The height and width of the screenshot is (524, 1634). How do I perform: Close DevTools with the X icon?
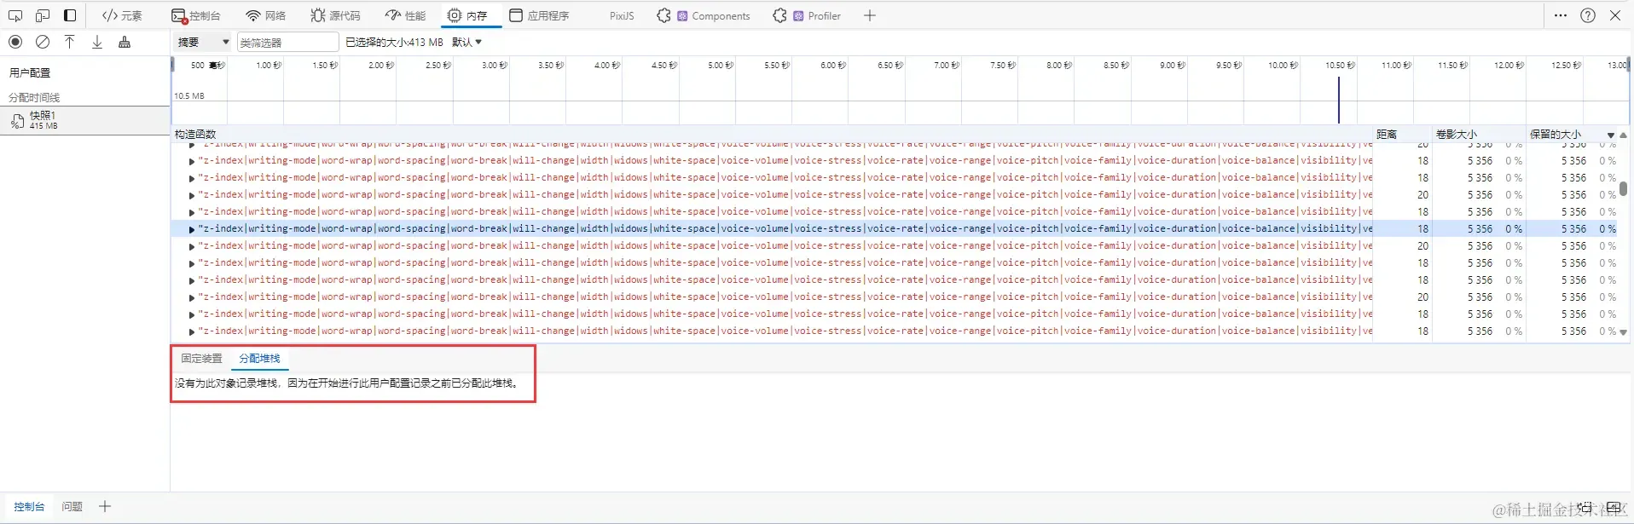tap(1615, 15)
